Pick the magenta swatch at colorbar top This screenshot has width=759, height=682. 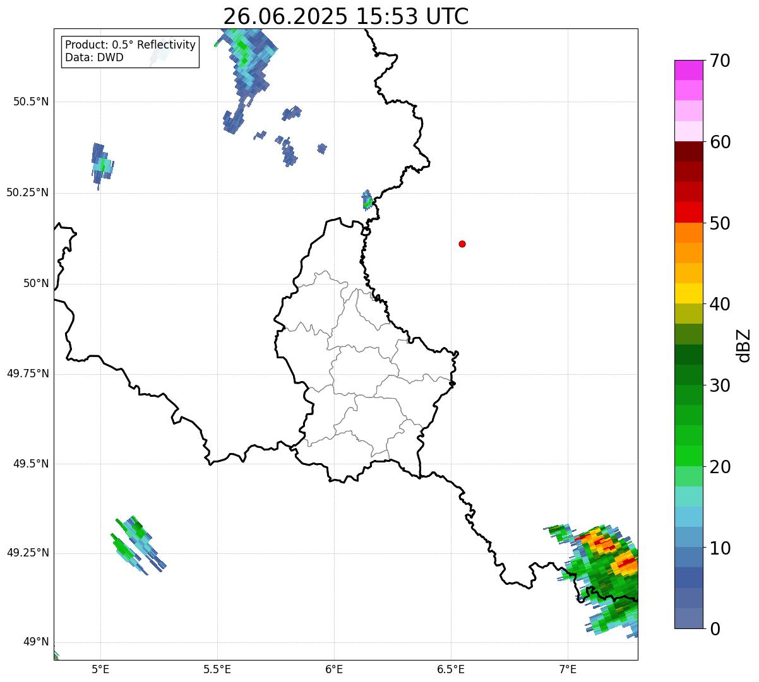pos(688,70)
